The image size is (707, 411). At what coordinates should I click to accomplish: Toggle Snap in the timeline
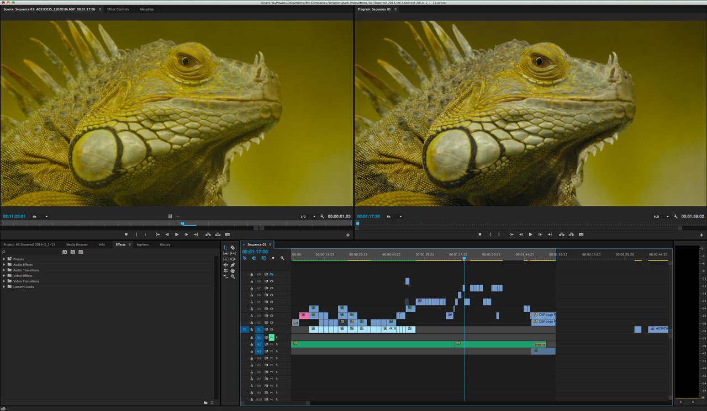[x=244, y=258]
